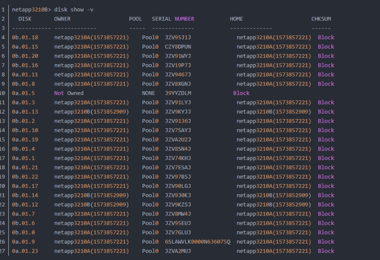Click Block checksum on the 0a.01.23 row
This screenshot has height=260, width=380.
point(326,251)
